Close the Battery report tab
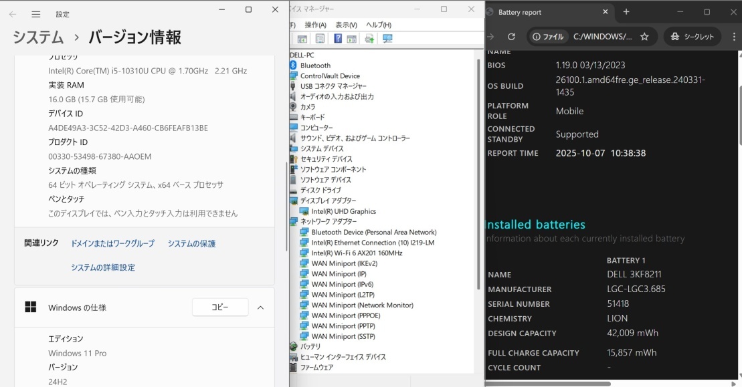Viewport: 742px width, 387px height. tap(606, 12)
